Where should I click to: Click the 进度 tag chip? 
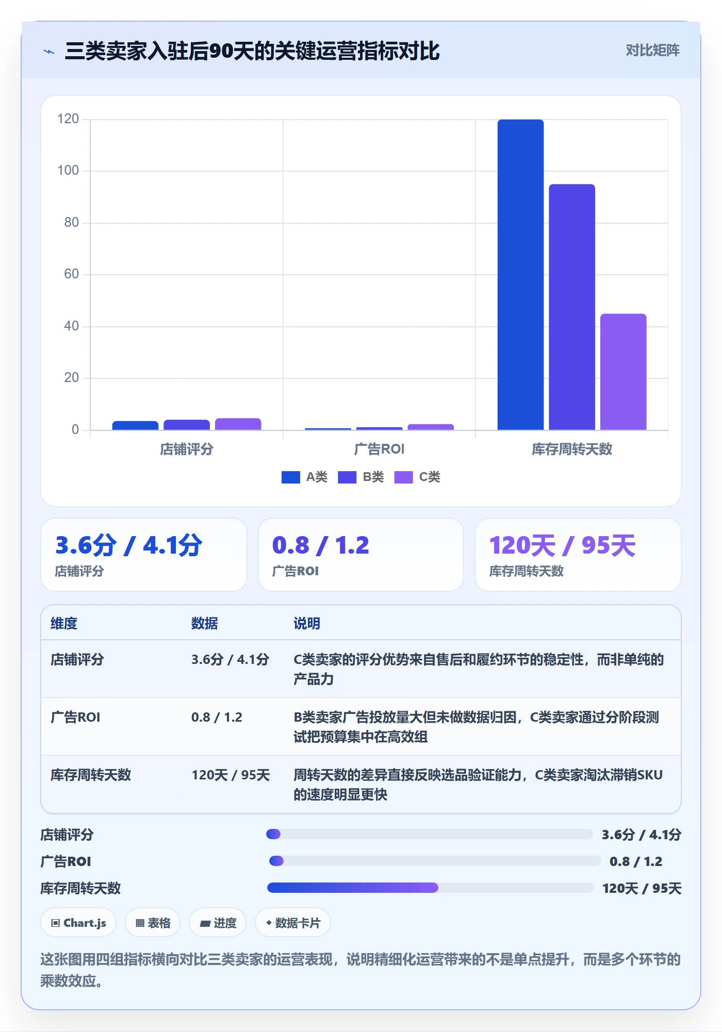[x=218, y=923]
